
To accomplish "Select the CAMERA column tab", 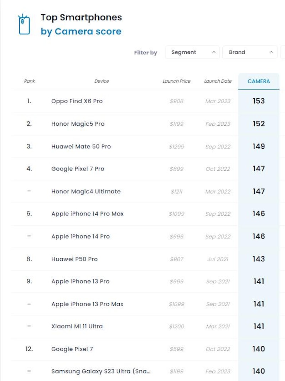I will pos(259,81).
